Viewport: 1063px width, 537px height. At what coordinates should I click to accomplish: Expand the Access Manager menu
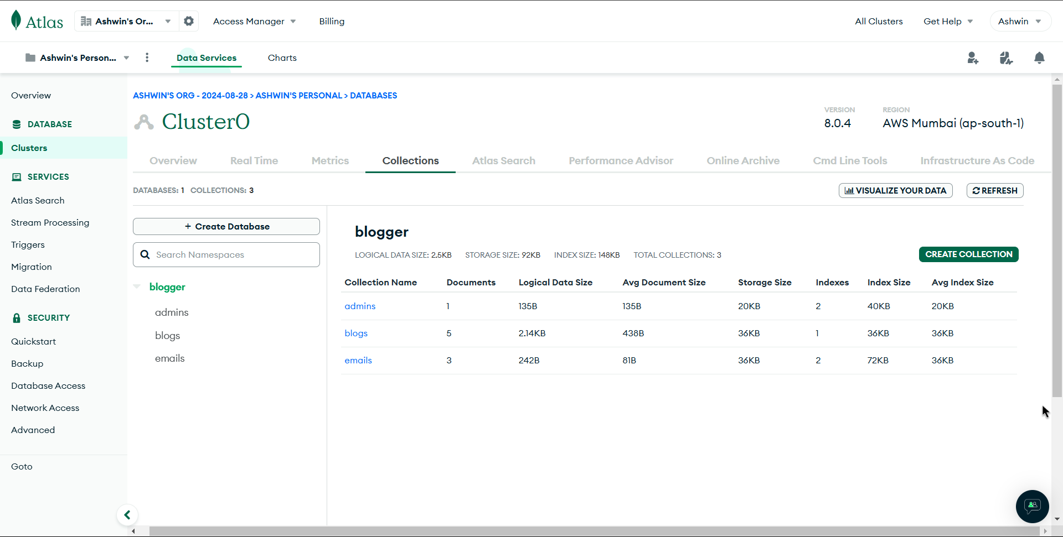pyautogui.click(x=255, y=21)
